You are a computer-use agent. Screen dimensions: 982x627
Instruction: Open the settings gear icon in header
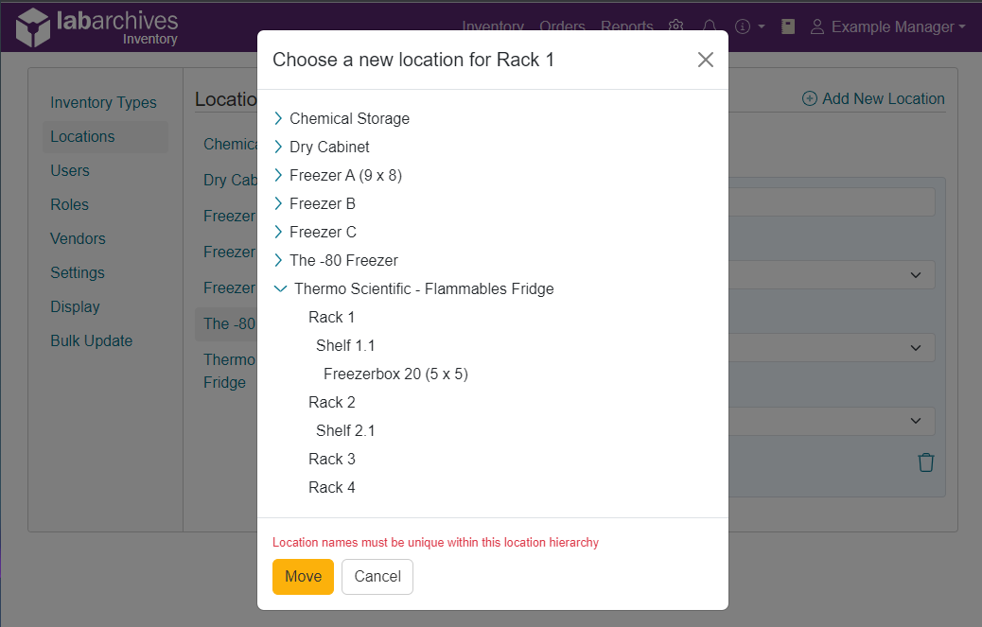pyautogui.click(x=675, y=26)
